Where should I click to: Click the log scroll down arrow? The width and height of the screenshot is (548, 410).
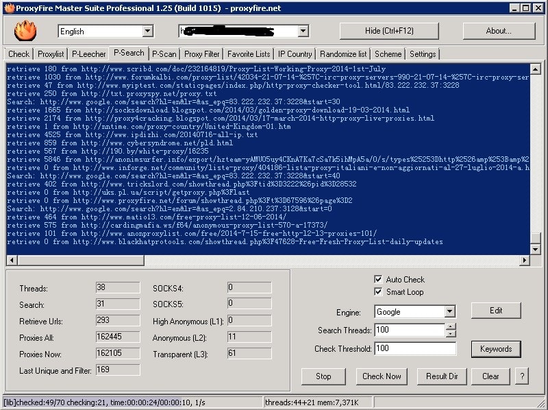click(x=536, y=249)
